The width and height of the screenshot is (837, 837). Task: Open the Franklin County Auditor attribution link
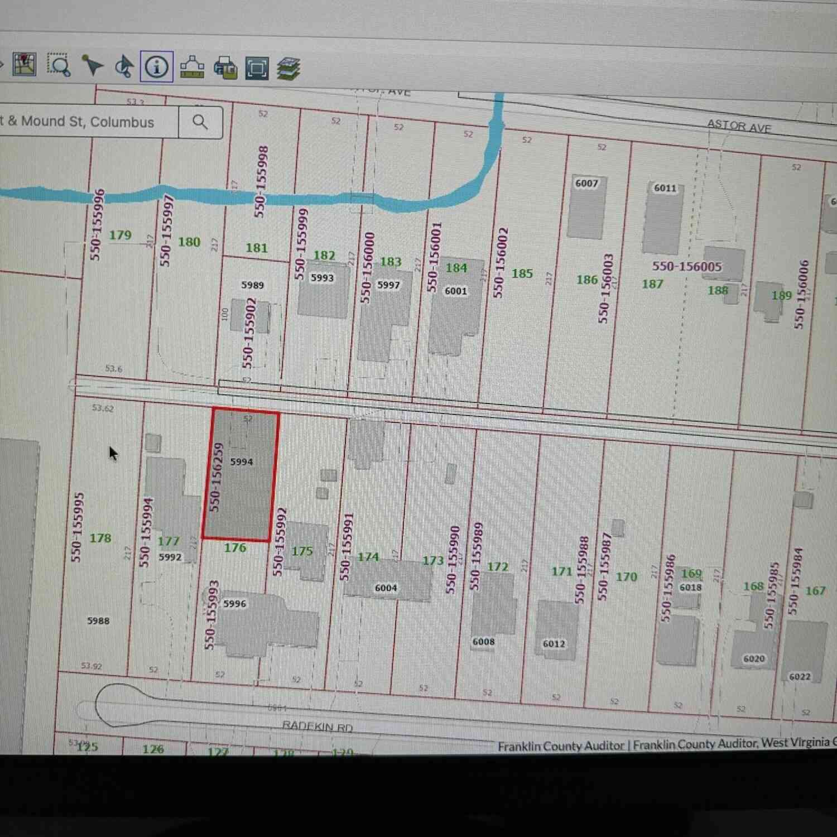pyautogui.click(x=561, y=745)
